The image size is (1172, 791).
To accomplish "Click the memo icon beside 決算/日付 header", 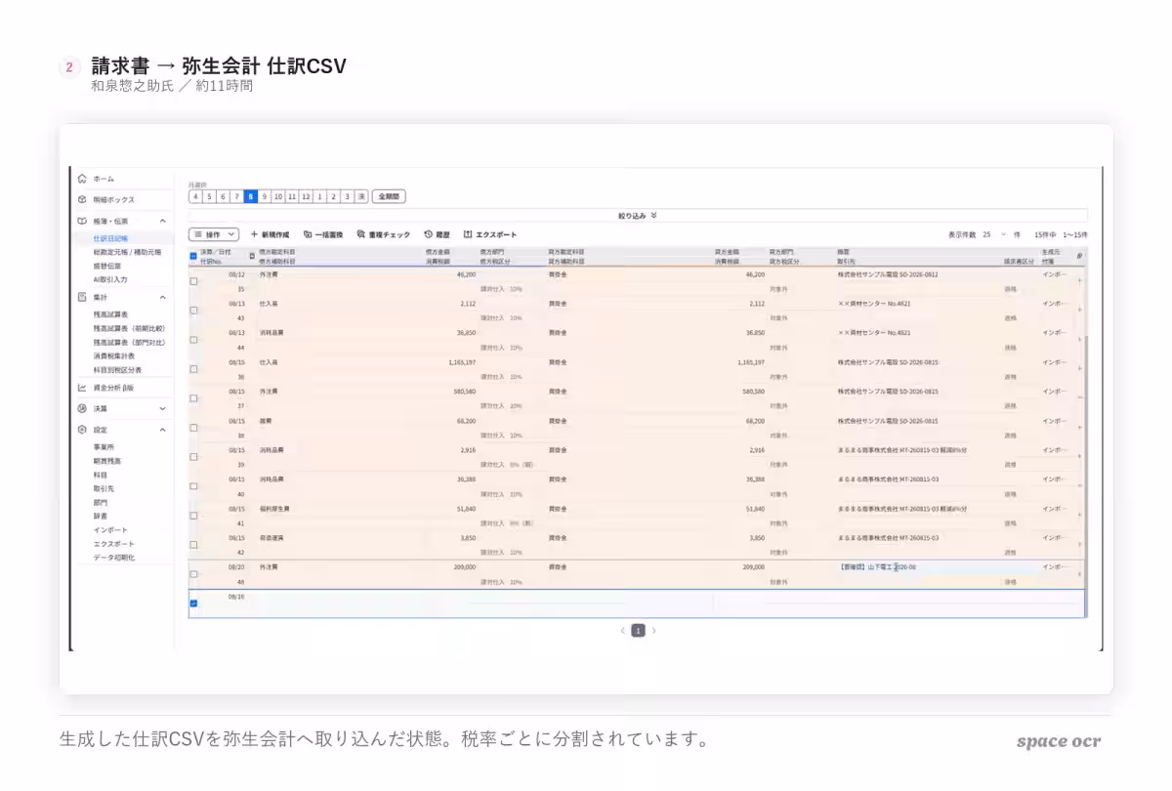I will point(252,256).
